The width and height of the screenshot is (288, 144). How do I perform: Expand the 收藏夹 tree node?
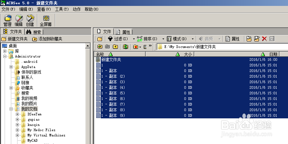tap(11, 88)
